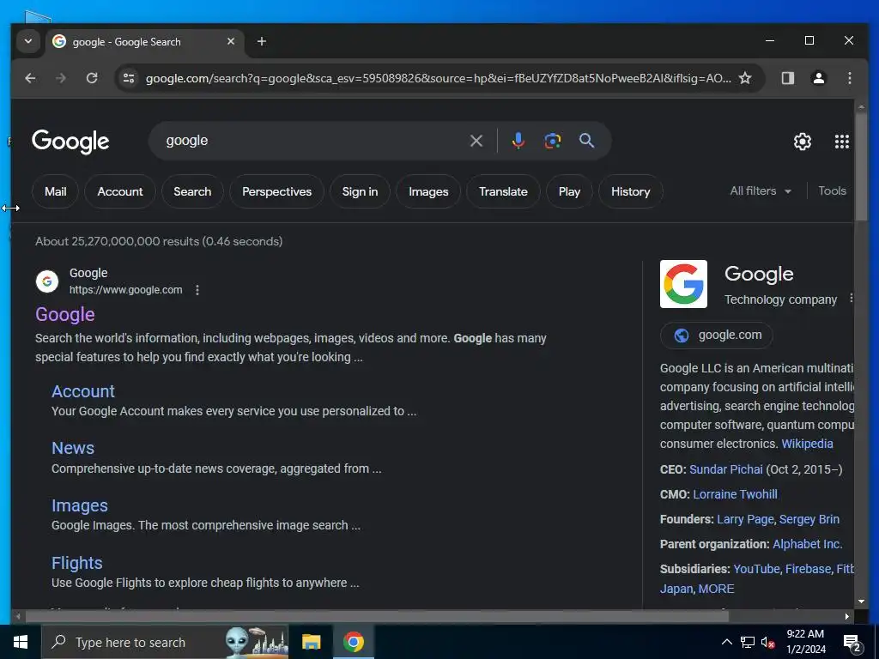This screenshot has height=659, width=879.
Task: Open the three-dot menu beside https://www.google.com
Action: click(x=197, y=290)
